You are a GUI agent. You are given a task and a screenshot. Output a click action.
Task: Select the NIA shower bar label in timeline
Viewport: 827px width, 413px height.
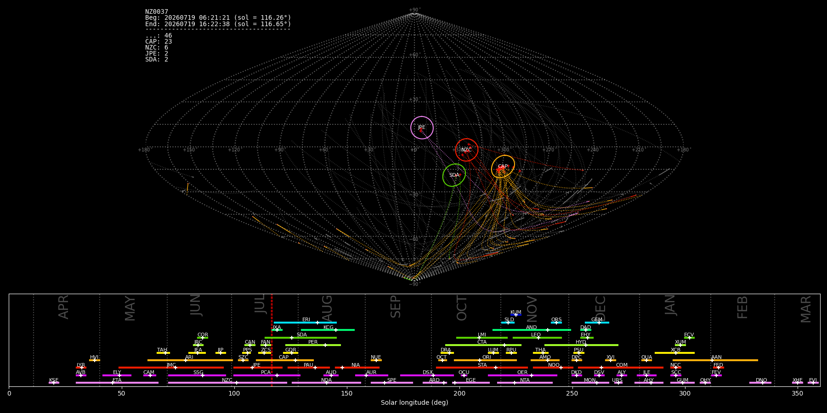tap(356, 365)
